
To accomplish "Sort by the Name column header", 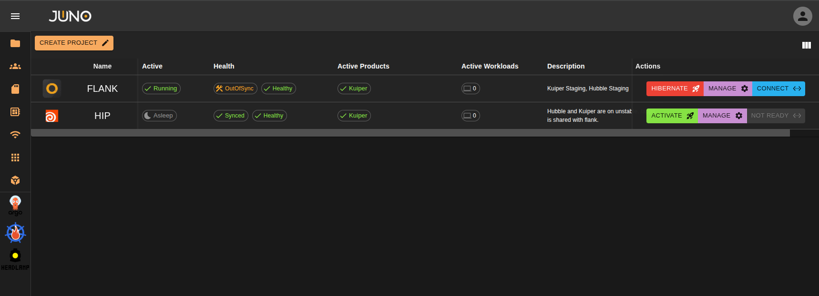I will pyautogui.click(x=102, y=66).
